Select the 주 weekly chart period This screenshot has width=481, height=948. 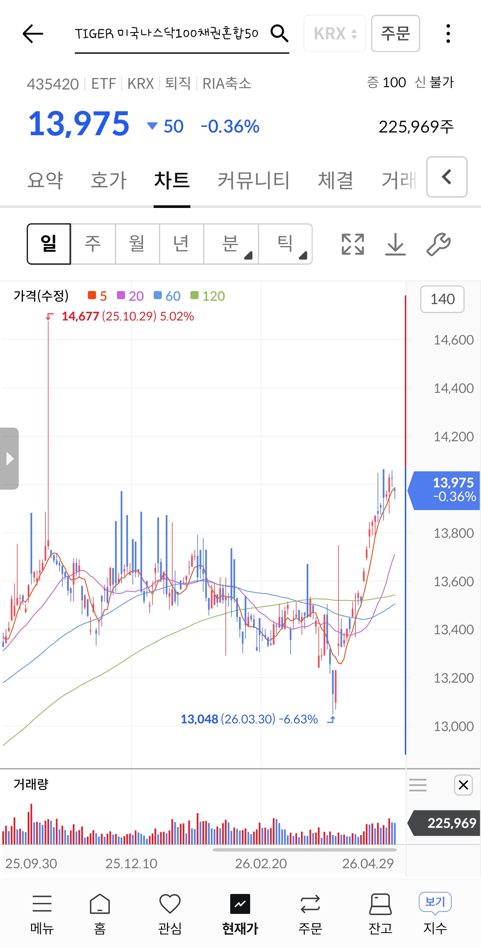[x=93, y=244]
